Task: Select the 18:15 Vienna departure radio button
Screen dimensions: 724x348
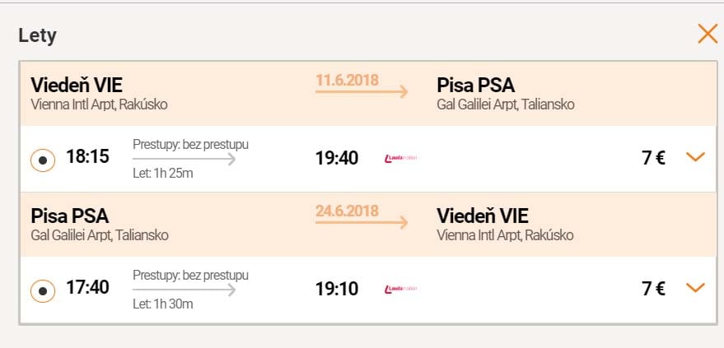Action: pyautogui.click(x=43, y=159)
